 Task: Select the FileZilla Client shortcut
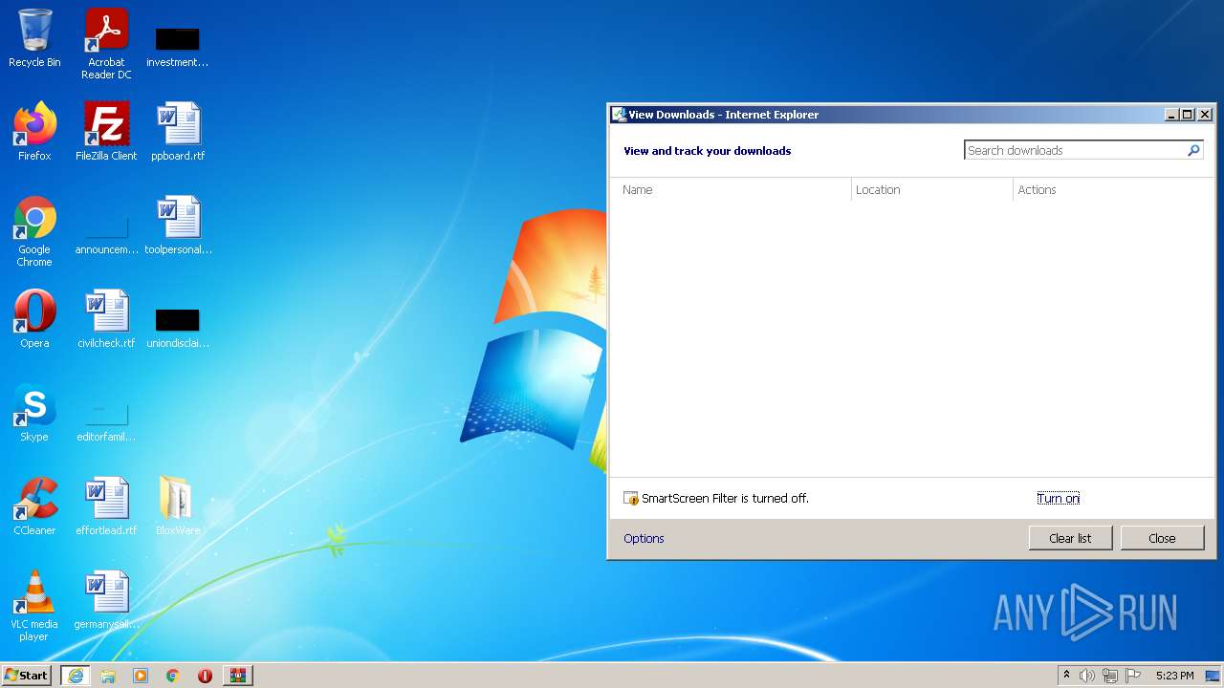click(106, 132)
